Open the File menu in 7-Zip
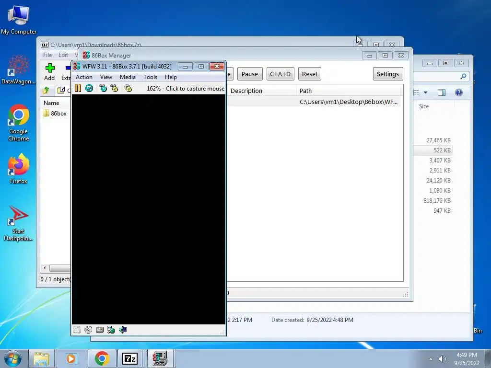Screen dimensions: 491x368 [x=47, y=55]
